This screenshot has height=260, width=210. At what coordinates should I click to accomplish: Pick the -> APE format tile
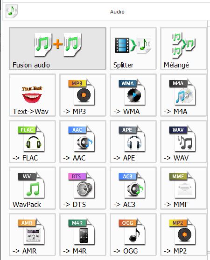pos(133,141)
